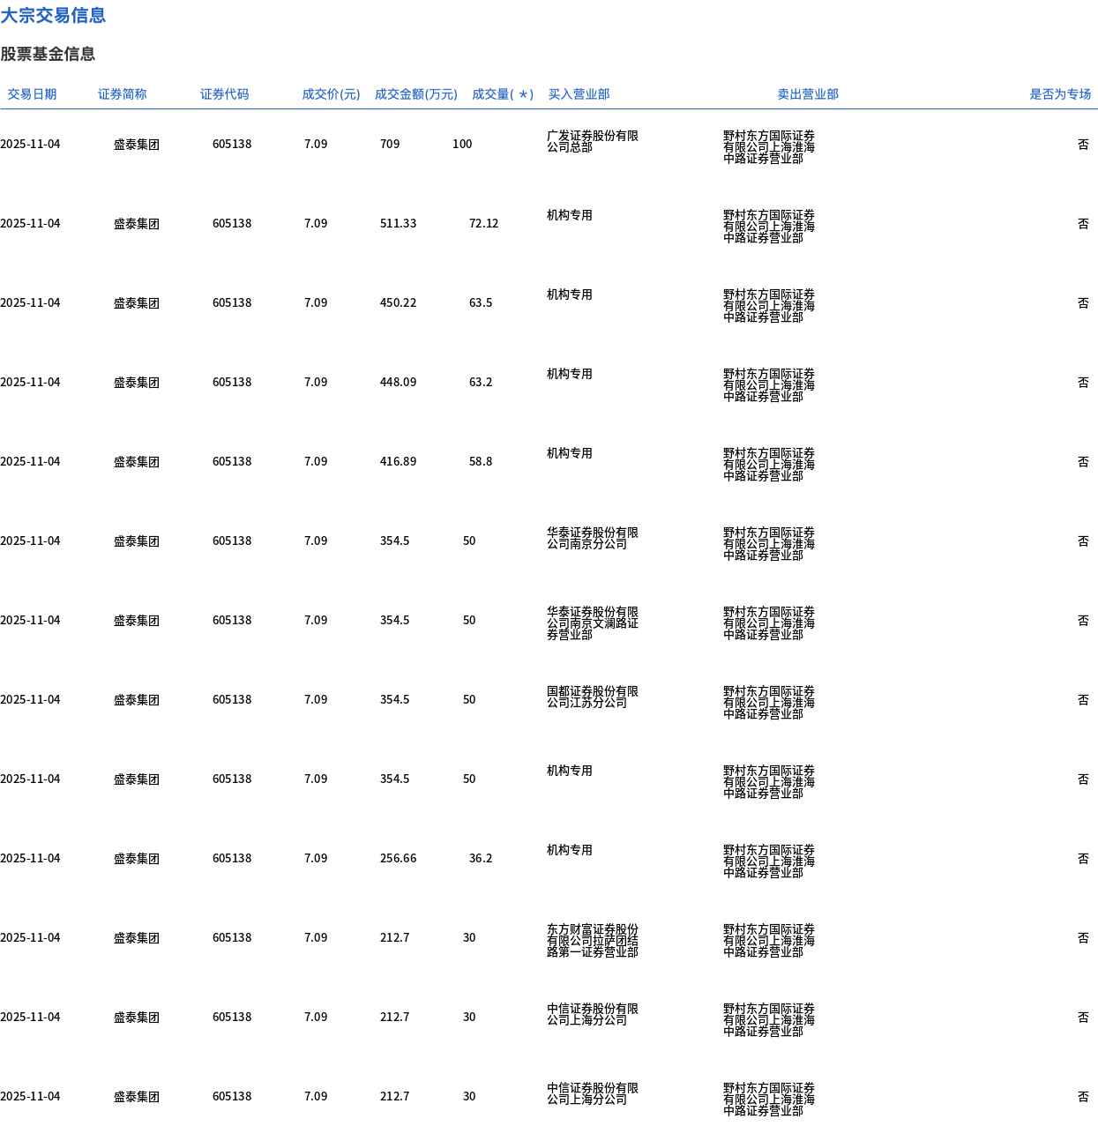Select the 448.09 amount cell

tap(398, 383)
